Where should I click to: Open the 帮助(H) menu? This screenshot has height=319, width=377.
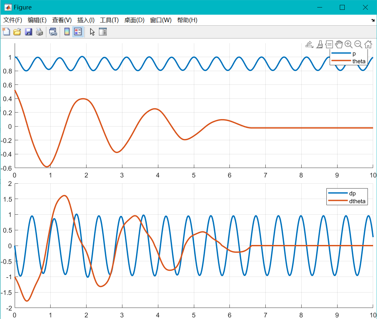point(187,20)
